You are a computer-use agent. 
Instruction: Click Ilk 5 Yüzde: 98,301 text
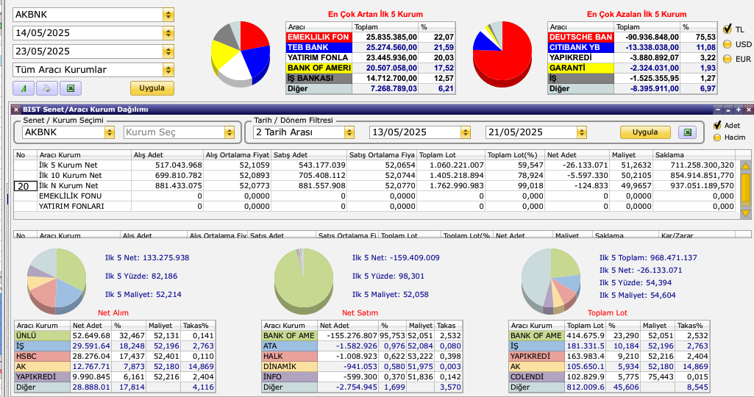(388, 276)
